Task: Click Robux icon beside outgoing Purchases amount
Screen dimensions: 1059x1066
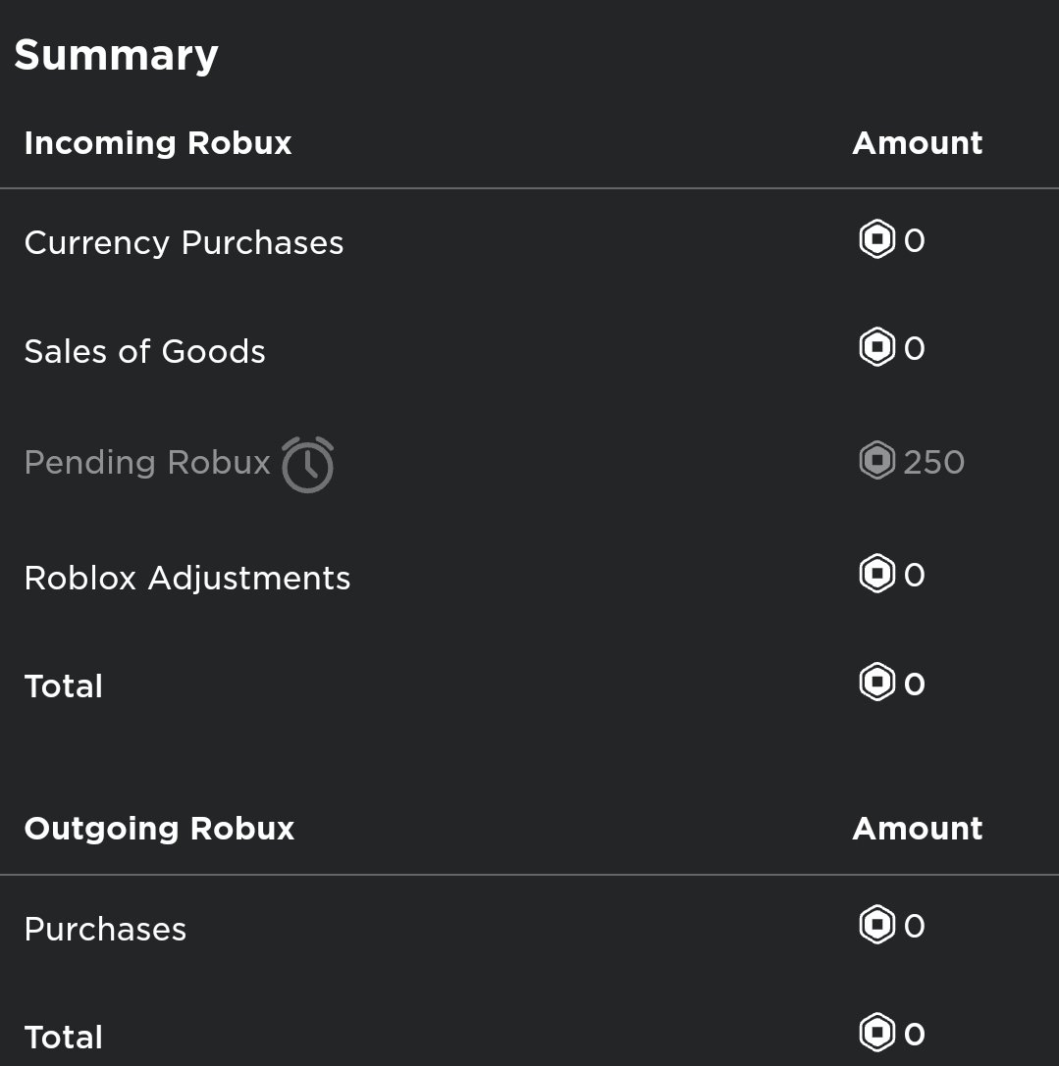Action: (x=876, y=925)
